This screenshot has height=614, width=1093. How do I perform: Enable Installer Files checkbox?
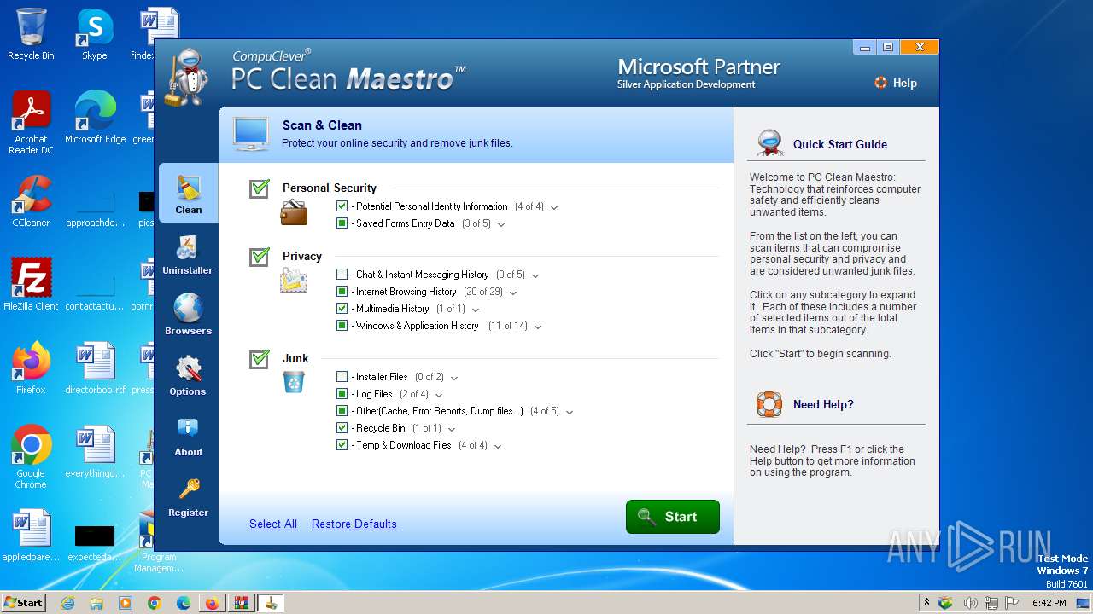coord(342,377)
